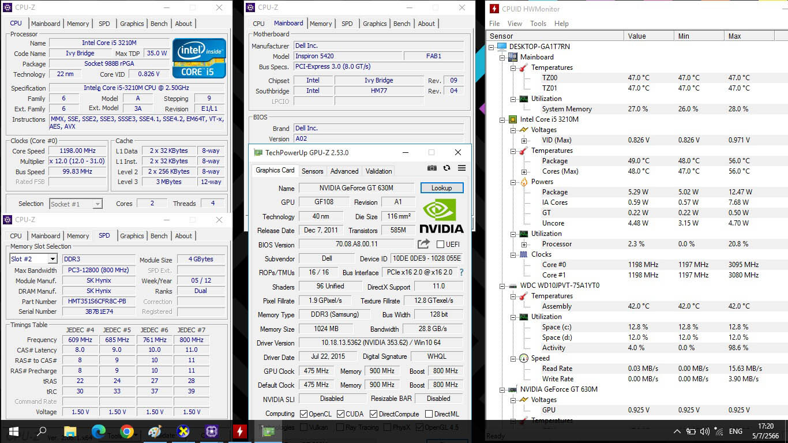This screenshot has width=788, height=443.
Task: Toggle the CUDA checkbox
Action: coord(341,414)
